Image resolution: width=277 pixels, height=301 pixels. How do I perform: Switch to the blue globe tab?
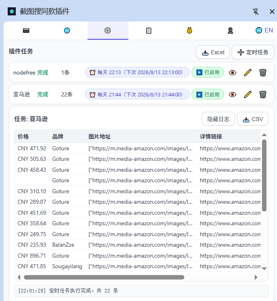[x=67, y=30]
